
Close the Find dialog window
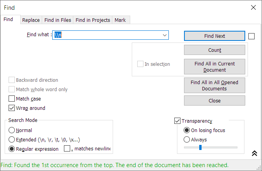coord(253,7)
